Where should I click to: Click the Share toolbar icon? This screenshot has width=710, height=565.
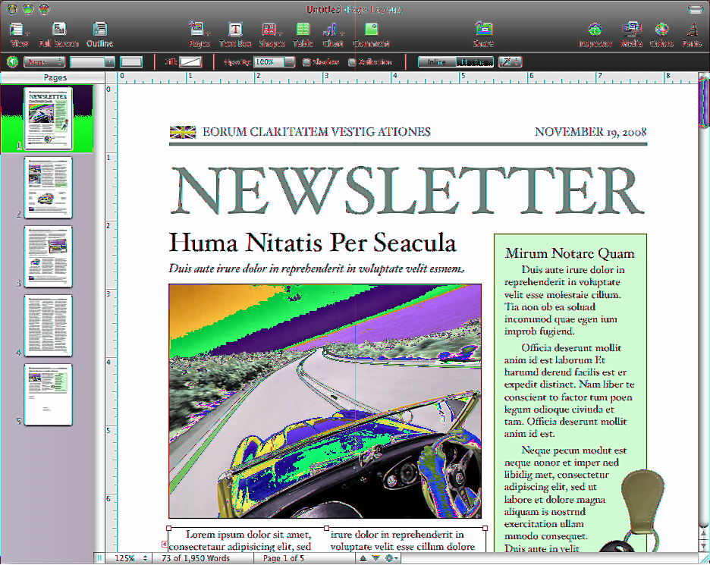[x=484, y=34]
